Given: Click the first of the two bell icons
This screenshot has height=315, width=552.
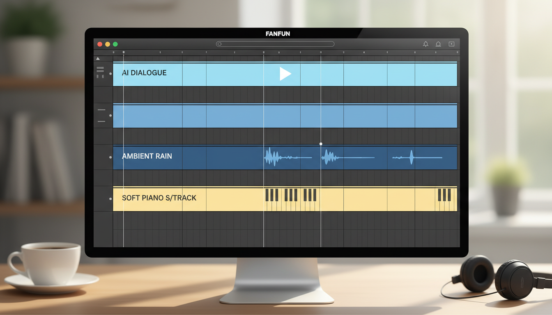Looking at the screenshot, I should (425, 44).
